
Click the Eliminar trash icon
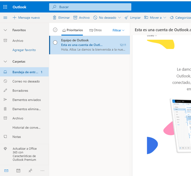point(55,18)
